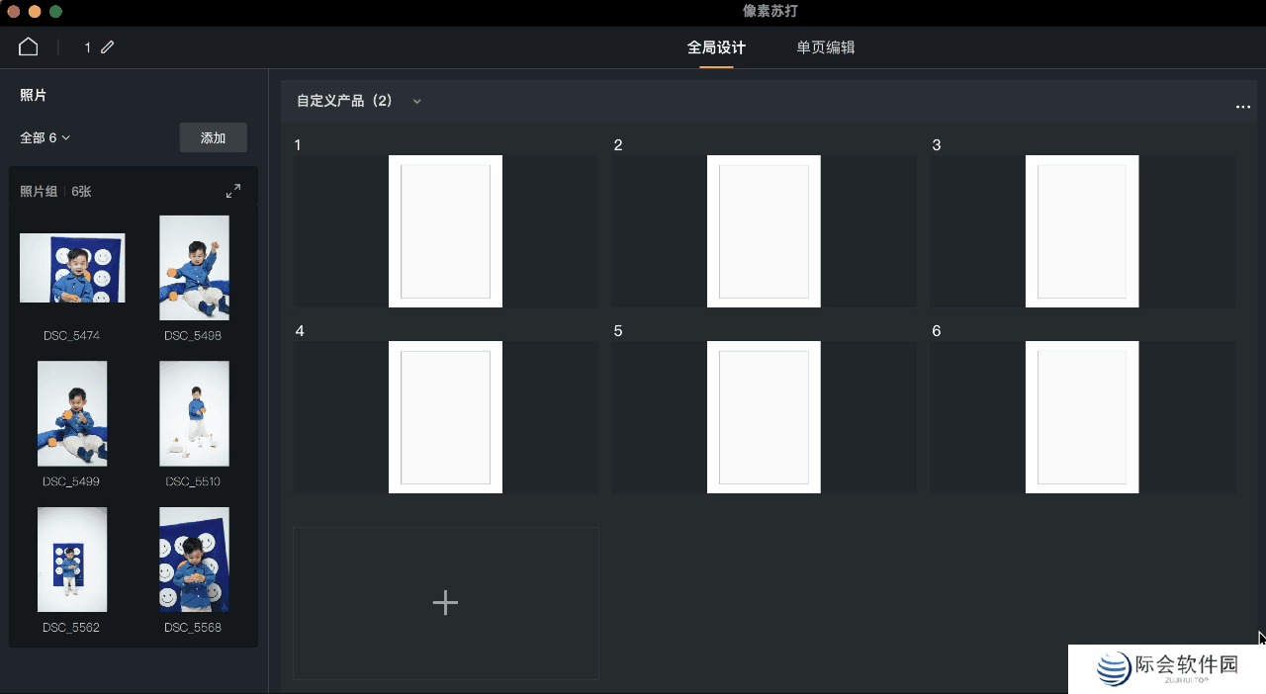Click the pencil edit icon beside page number 1
Image resolution: width=1266 pixels, height=694 pixels.
(x=107, y=45)
